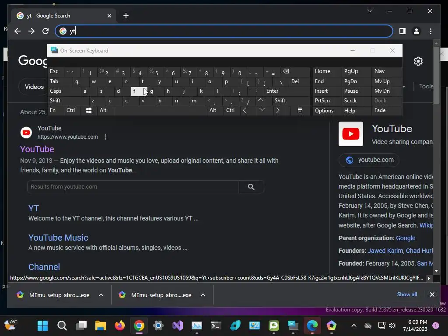
Task: Close the yt - Google Search tab
Action: coord(109,16)
